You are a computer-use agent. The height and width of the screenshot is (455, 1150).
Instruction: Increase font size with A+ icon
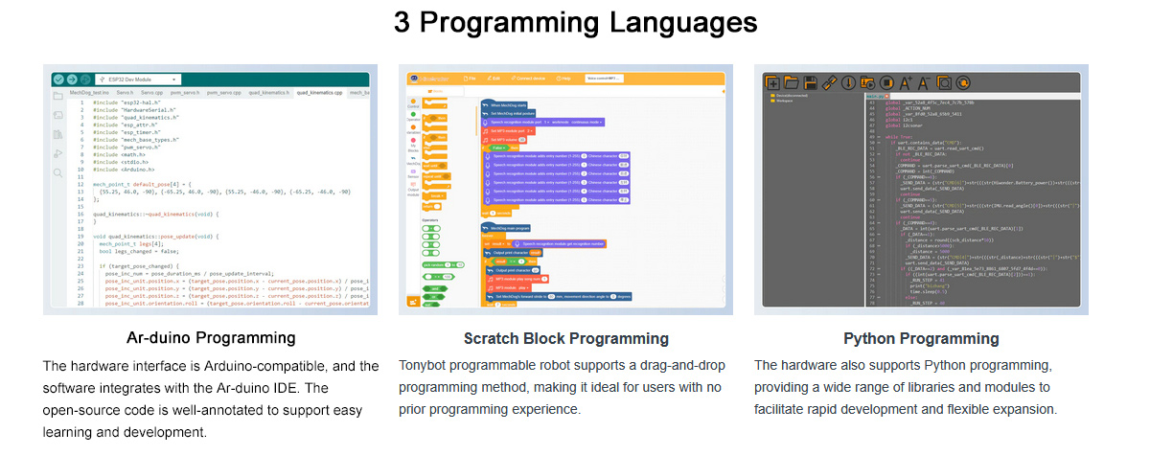coord(906,82)
